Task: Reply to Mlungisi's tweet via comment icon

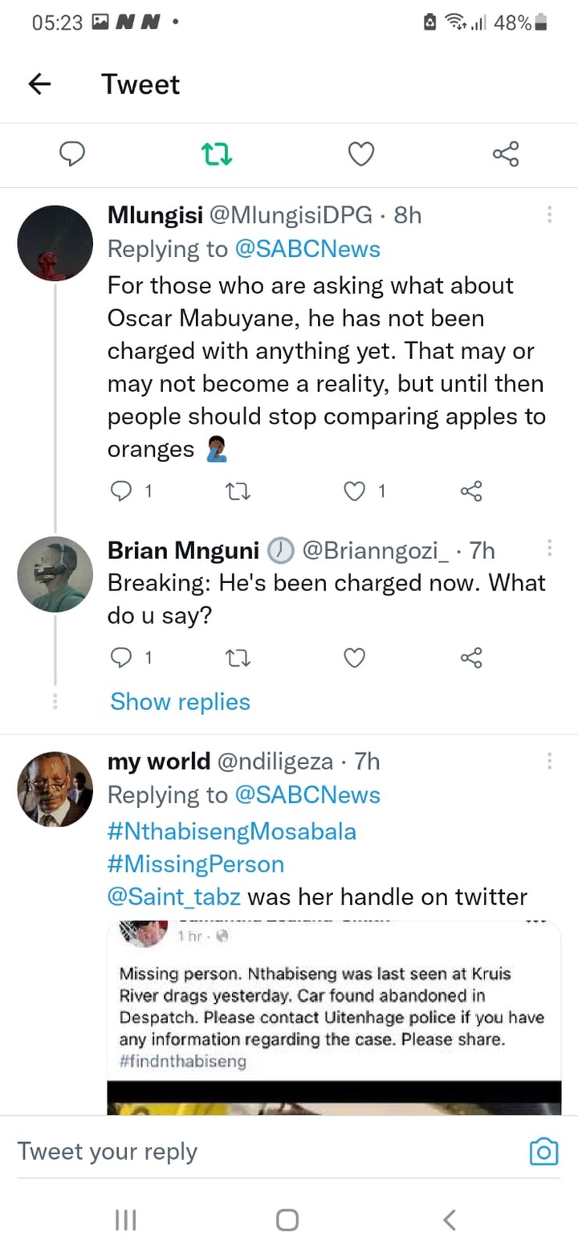Action: click(x=120, y=490)
